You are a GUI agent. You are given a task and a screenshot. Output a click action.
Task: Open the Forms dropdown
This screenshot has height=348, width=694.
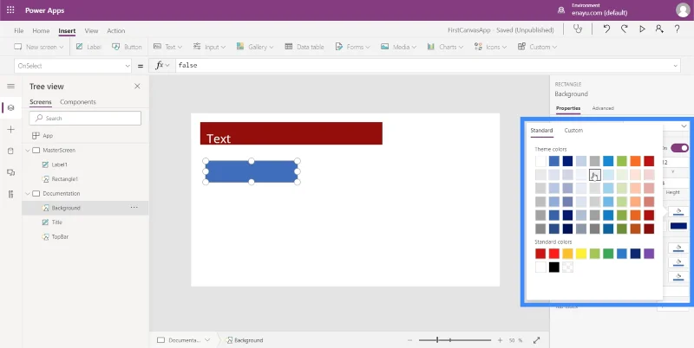[x=352, y=47]
